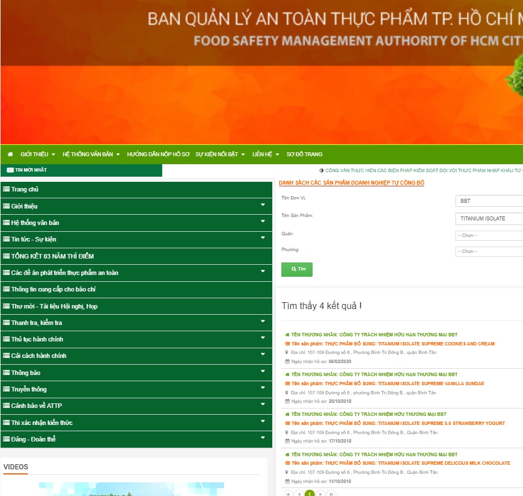This screenshot has width=523, height=496.
Task: Expand the Truyền thông sidebar arrow
Action: (263, 388)
